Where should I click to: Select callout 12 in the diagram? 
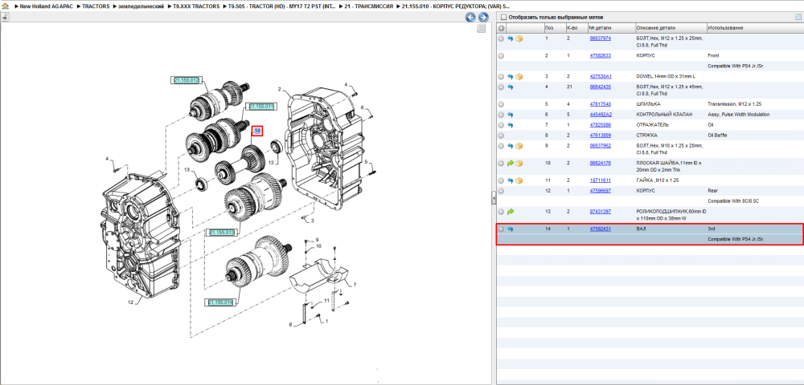[131, 302]
